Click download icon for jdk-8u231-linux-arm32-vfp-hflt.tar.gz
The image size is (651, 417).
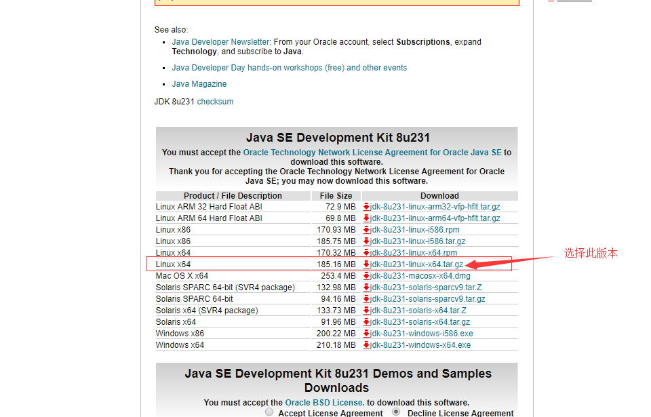pos(365,206)
